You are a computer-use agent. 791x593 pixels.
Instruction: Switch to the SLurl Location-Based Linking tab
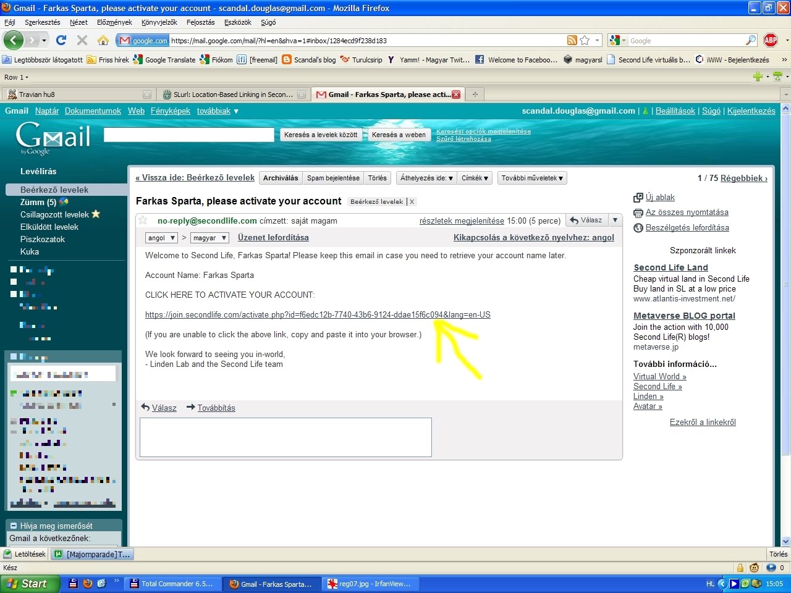(234, 95)
